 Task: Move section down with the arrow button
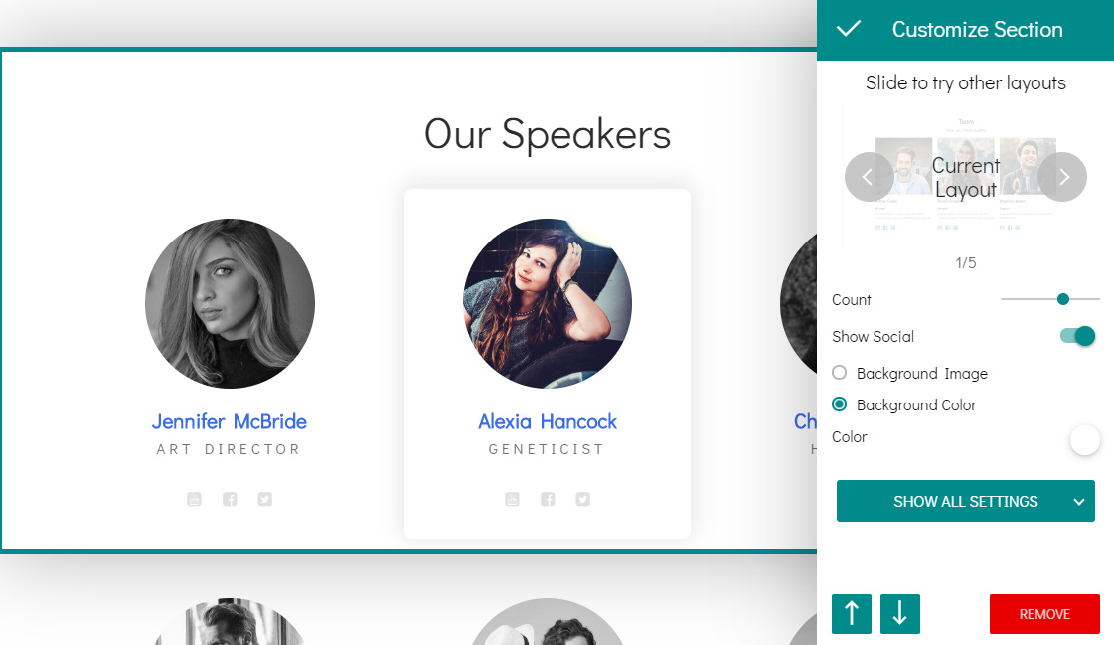(x=899, y=614)
